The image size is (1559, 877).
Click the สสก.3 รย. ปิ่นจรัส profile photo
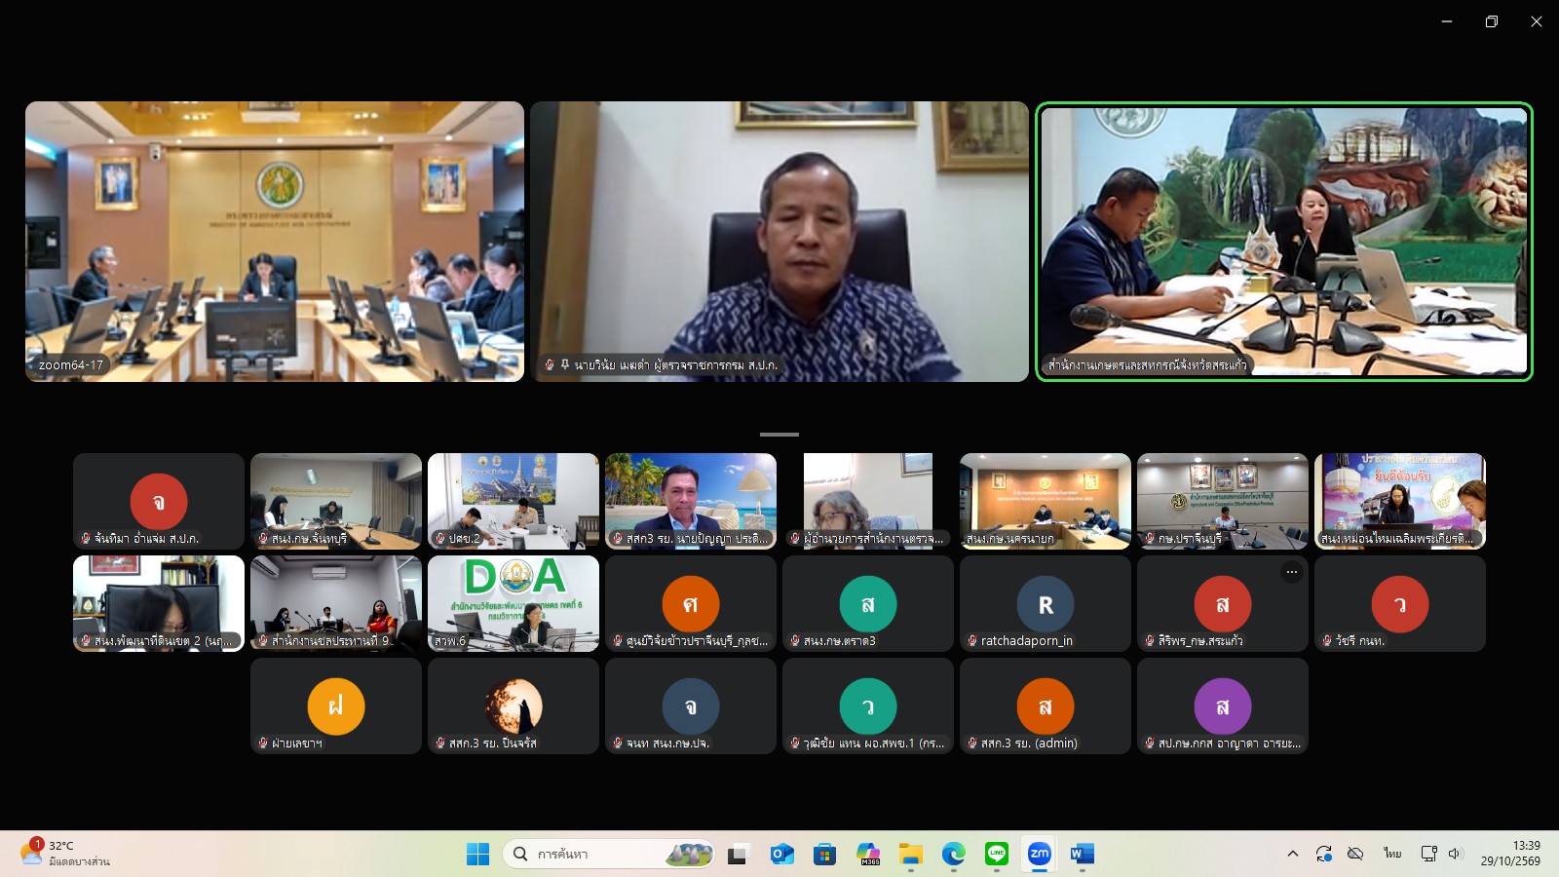click(513, 706)
